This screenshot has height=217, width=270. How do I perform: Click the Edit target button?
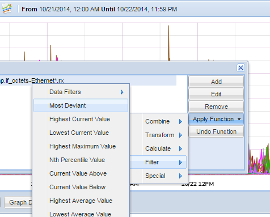(x=216, y=94)
